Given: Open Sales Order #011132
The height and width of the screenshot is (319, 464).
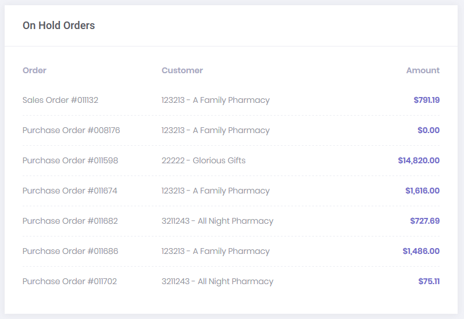Looking at the screenshot, I should [x=60, y=100].
